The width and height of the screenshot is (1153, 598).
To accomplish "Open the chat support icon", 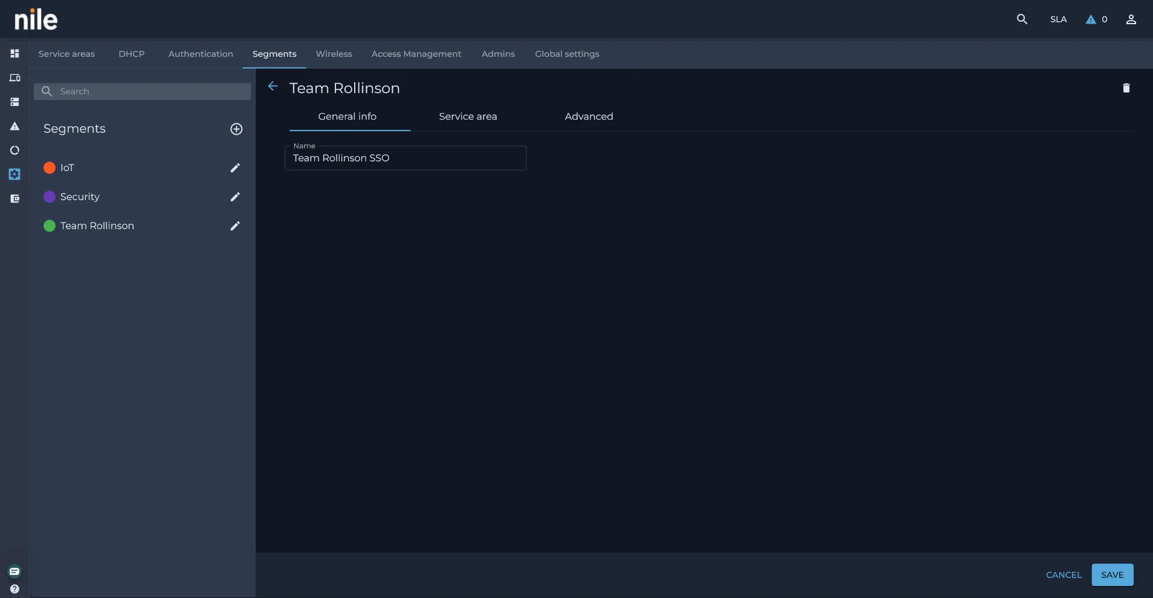I will pos(15,571).
